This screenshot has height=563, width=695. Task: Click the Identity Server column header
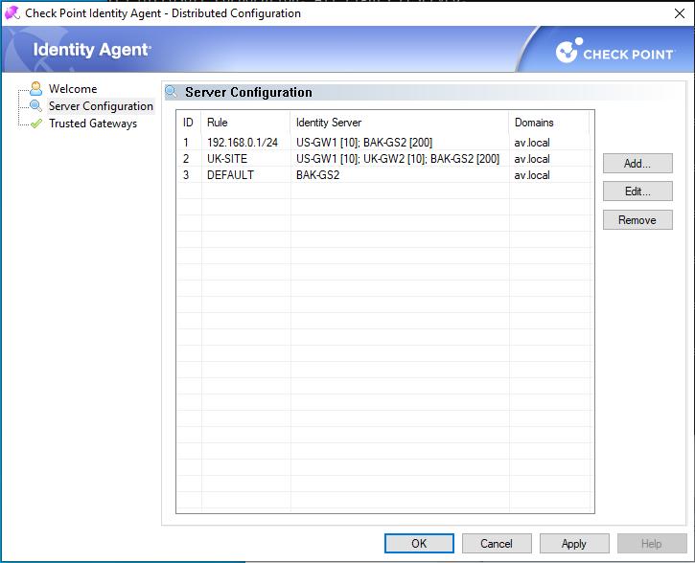pyautogui.click(x=400, y=123)
